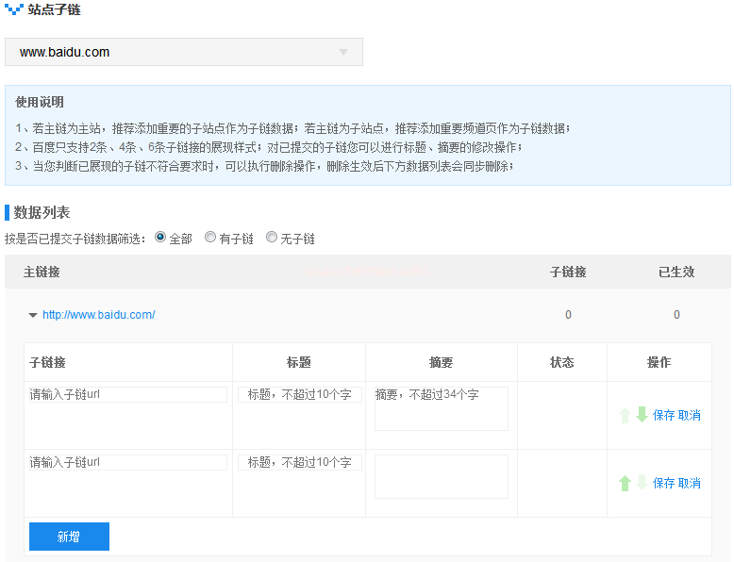
Task: Click the 站点子链 logo icon
Action: coord(14,10)
